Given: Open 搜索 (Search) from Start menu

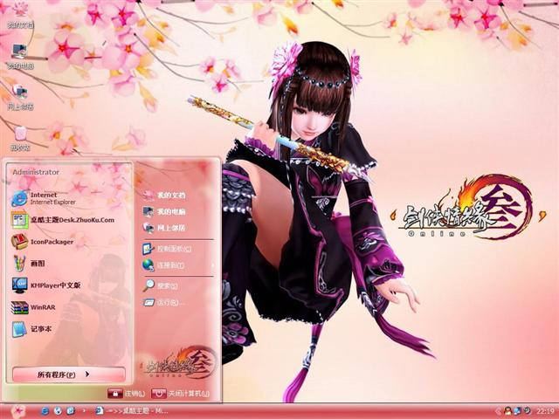Looking at the screenshot, I should pos(161,285).
